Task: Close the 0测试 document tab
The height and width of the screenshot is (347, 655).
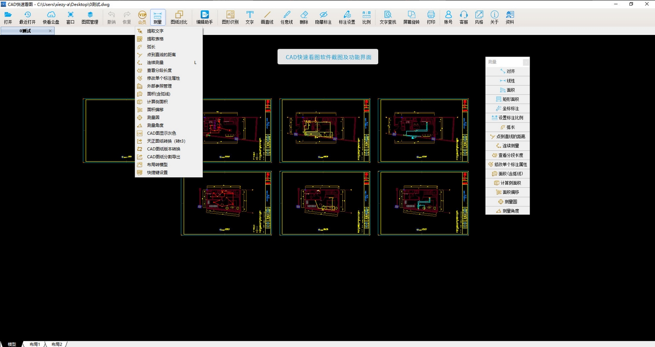Action: [50, 31]
